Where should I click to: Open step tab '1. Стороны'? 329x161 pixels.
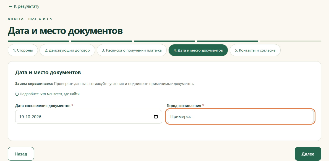click(x=23, y=50)
